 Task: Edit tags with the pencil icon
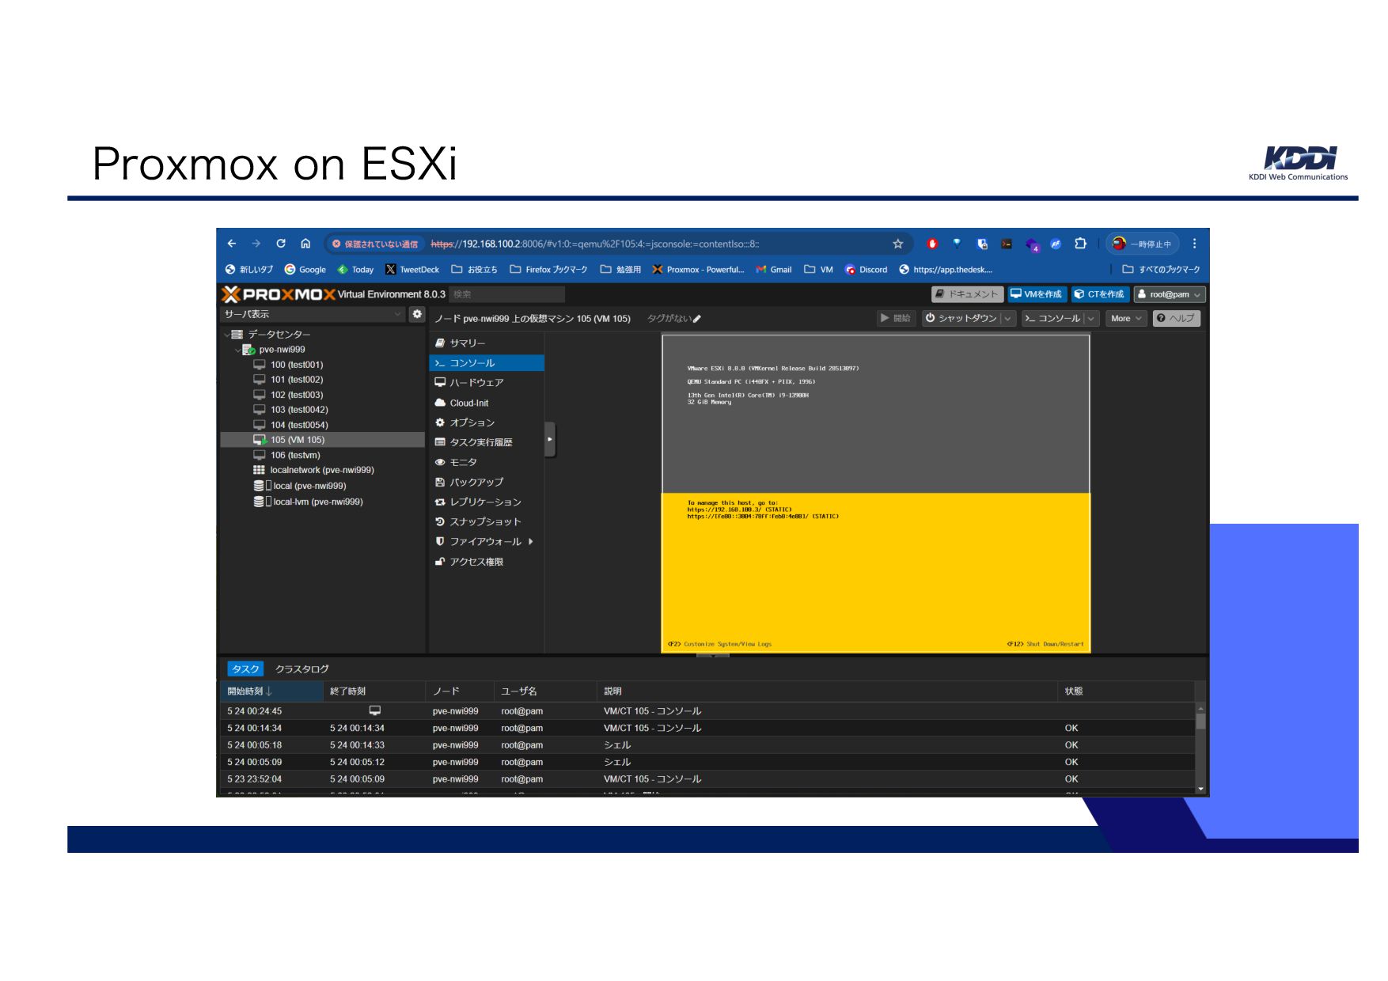[696, 319]
